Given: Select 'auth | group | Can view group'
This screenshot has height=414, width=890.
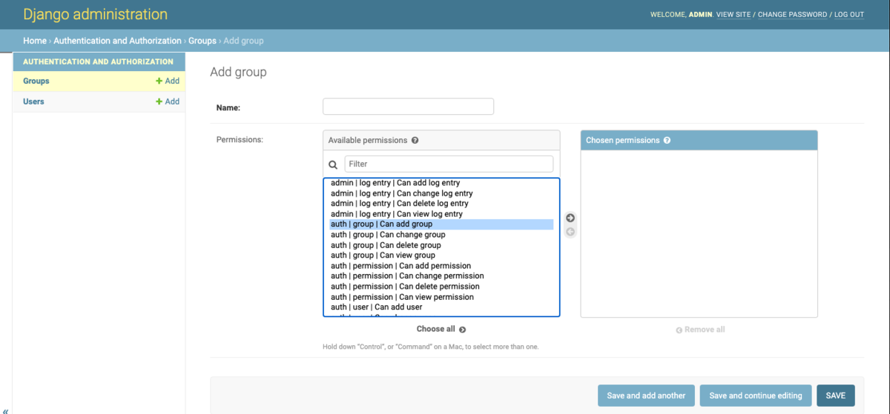Looking at the screenshot, I should tap(441, 256).
